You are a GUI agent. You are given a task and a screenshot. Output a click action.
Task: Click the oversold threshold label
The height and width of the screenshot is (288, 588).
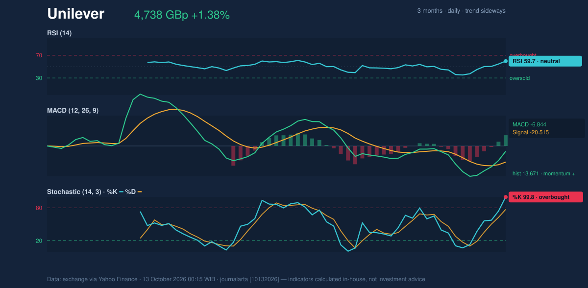[519, 78]
